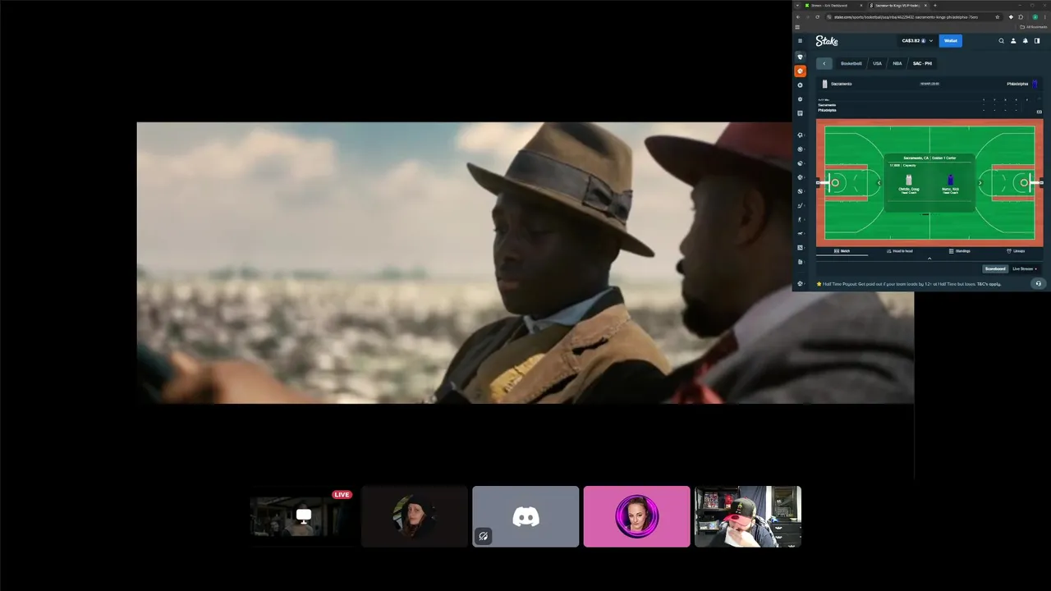Click the live support headset button
This screenshot has height=591, width=1051.
click(1038, 284)
